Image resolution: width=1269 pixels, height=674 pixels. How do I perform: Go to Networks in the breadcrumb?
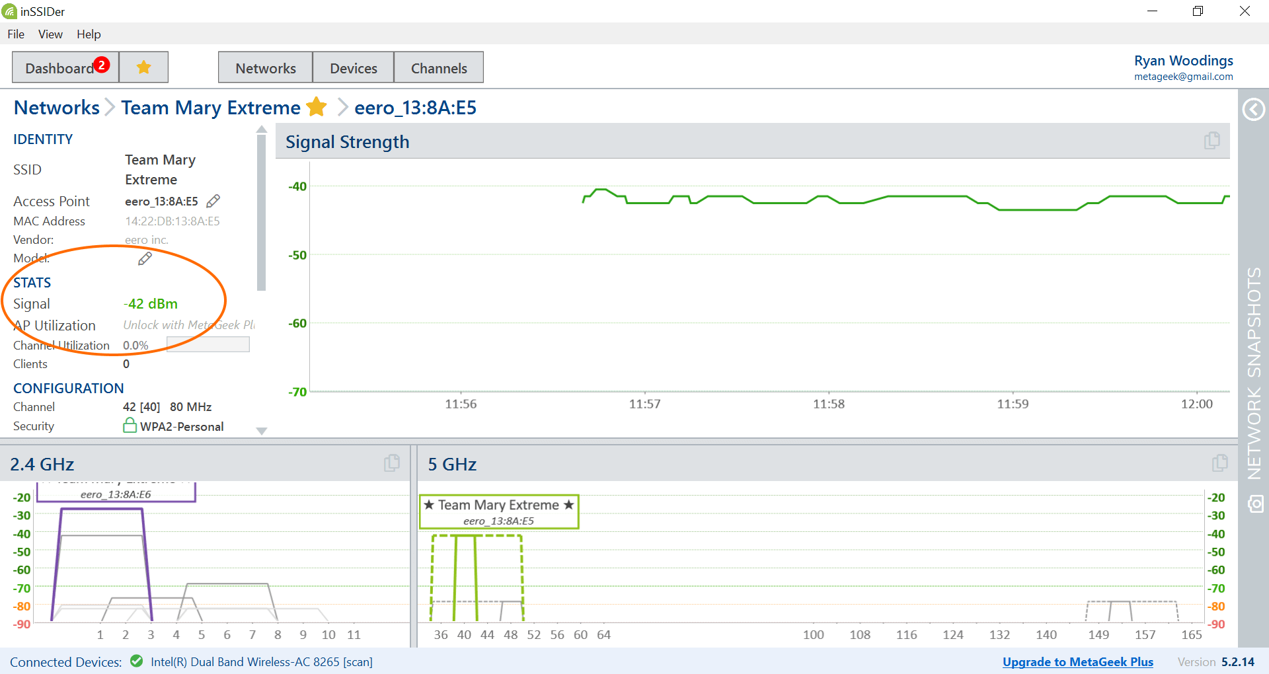[x=57, y=108]
